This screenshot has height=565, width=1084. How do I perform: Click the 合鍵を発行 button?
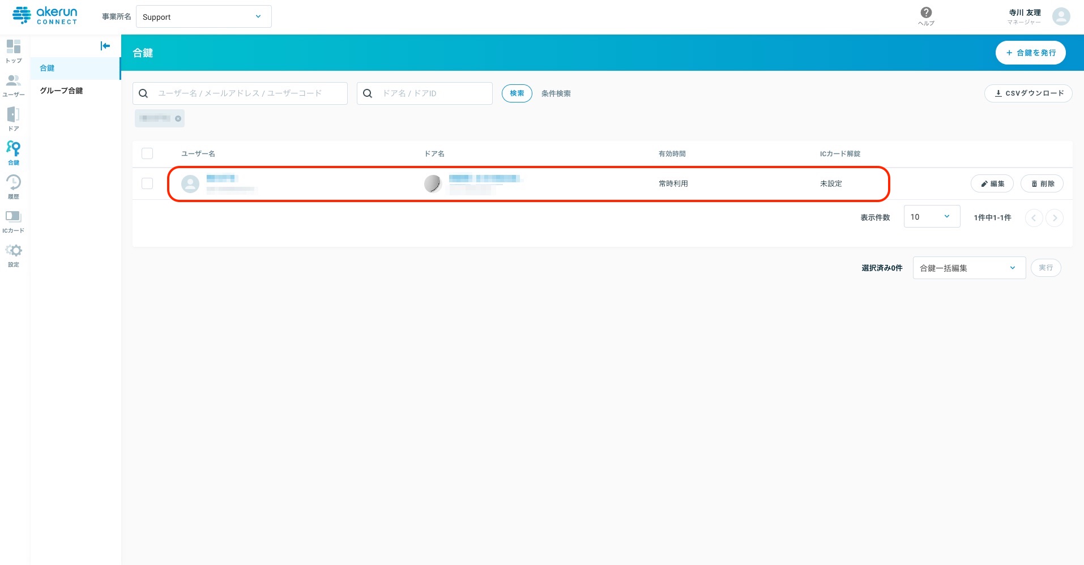tap(1030, 53)
